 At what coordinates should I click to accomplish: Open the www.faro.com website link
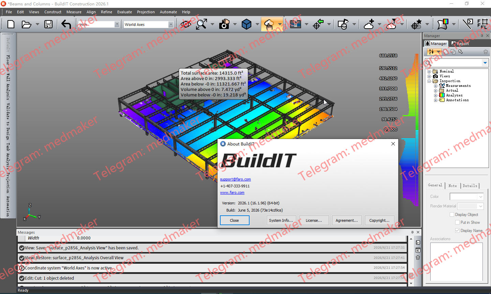coord(232,192)
